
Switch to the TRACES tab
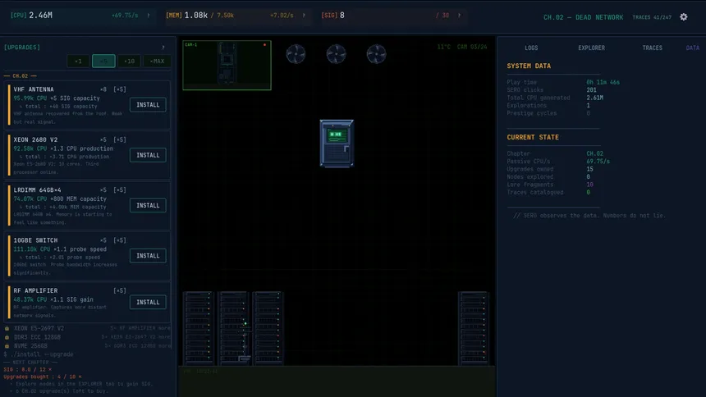[x=653, y=48]
